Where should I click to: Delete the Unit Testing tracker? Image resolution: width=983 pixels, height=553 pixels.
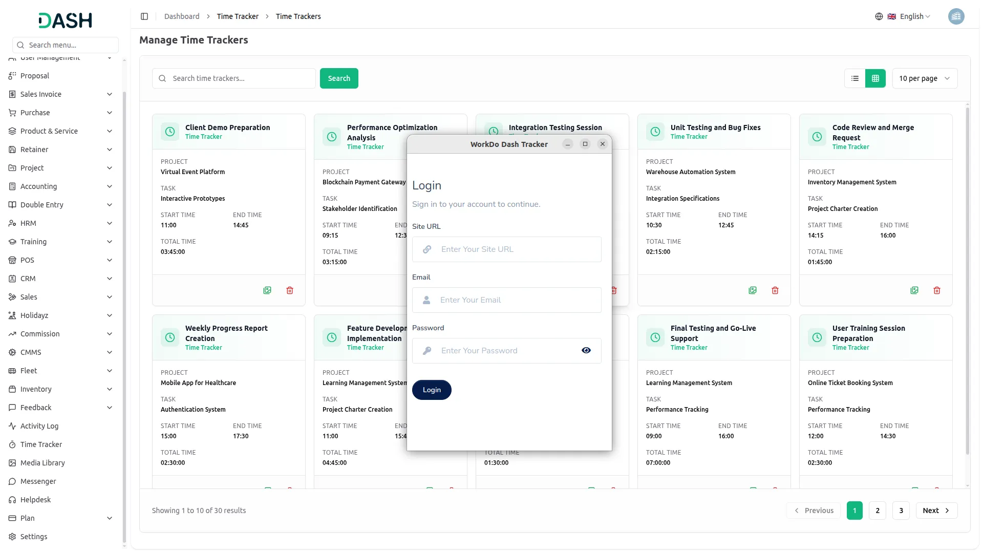[x=775, y=290]
